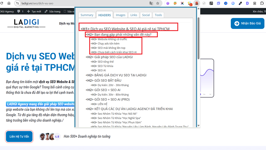The width and height of the screenshot is (266, 150).
Task: Click H3 'Dự kiến: 20tr - 30tr/tháng'
Action: coord(110,85)
